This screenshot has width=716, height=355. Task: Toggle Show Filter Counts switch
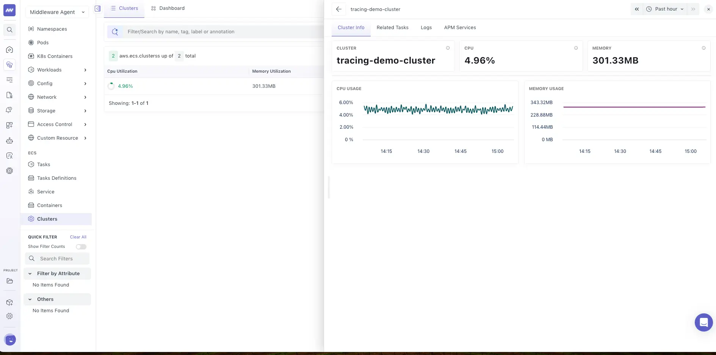(81, 247)
